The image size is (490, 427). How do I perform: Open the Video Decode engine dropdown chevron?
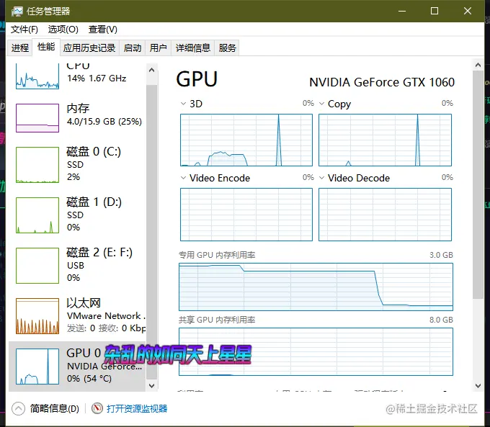(x=321, y=178)
